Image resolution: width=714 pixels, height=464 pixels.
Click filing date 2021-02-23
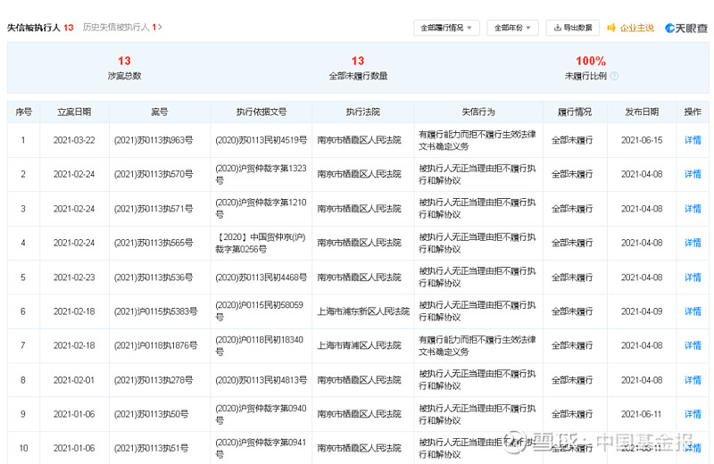[x=74, y=278]
